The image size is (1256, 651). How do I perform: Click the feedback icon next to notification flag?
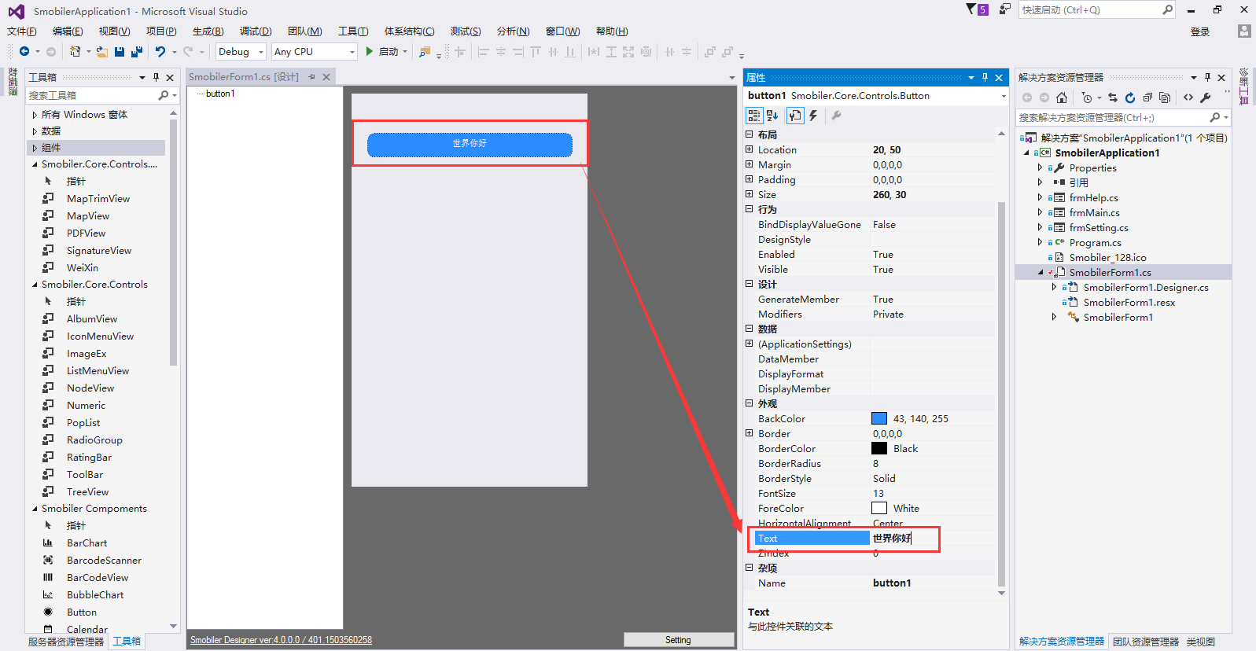[x=1005, y=9]
